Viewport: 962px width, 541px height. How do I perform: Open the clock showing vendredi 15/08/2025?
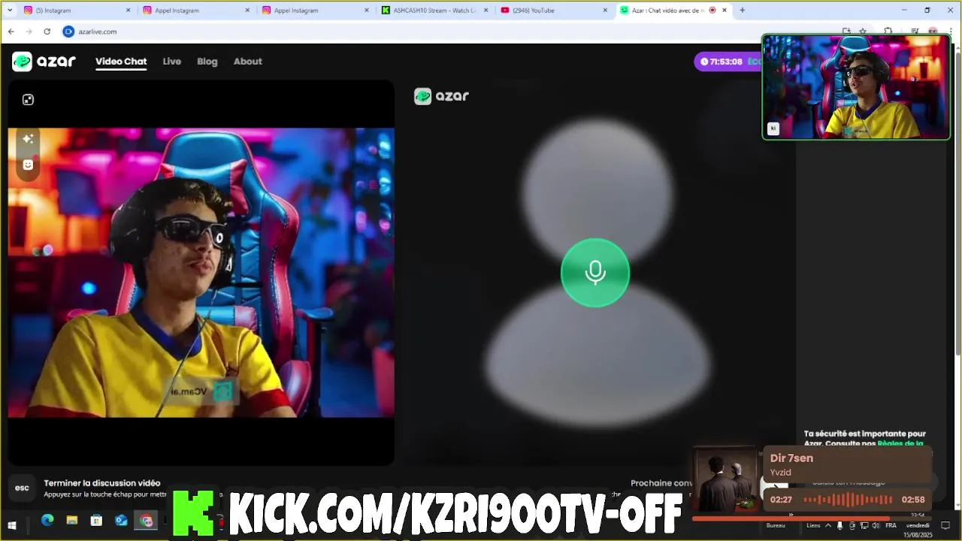[918, 530]
